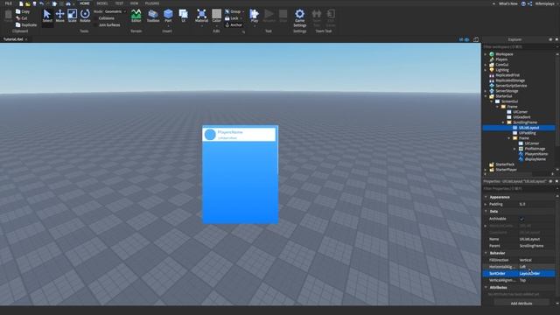
Task: Toggle the Collisions checkbox
Action: tap(95, 18)
